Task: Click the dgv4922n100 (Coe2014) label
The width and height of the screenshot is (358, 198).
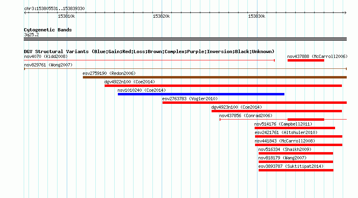Action: pyautogui.click(x=130, y=82)
